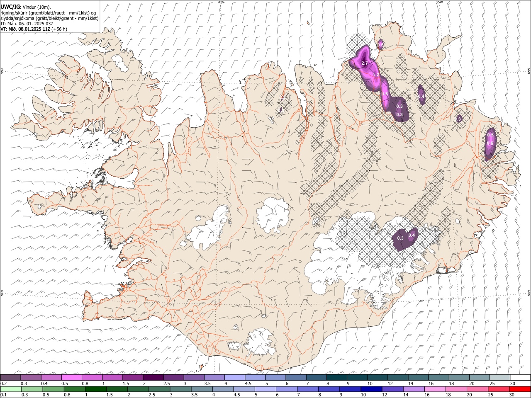
Task: Click the 2.7 snowfall value on the map
Action: 365,63
